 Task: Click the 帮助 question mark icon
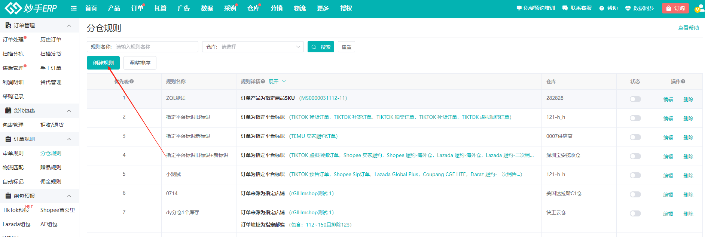click(x=602, y=8)
